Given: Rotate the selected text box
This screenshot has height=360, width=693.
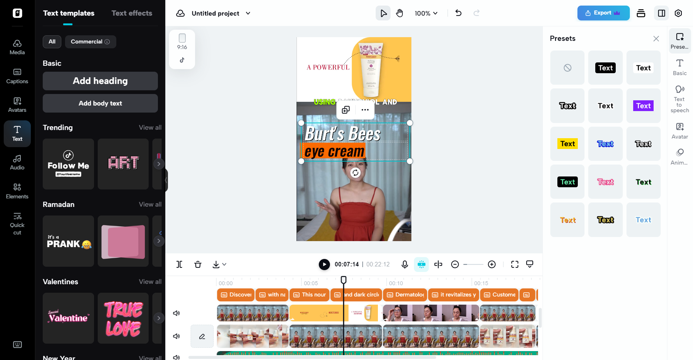Looking at the screenshot, I should click(x=356, y=173).
